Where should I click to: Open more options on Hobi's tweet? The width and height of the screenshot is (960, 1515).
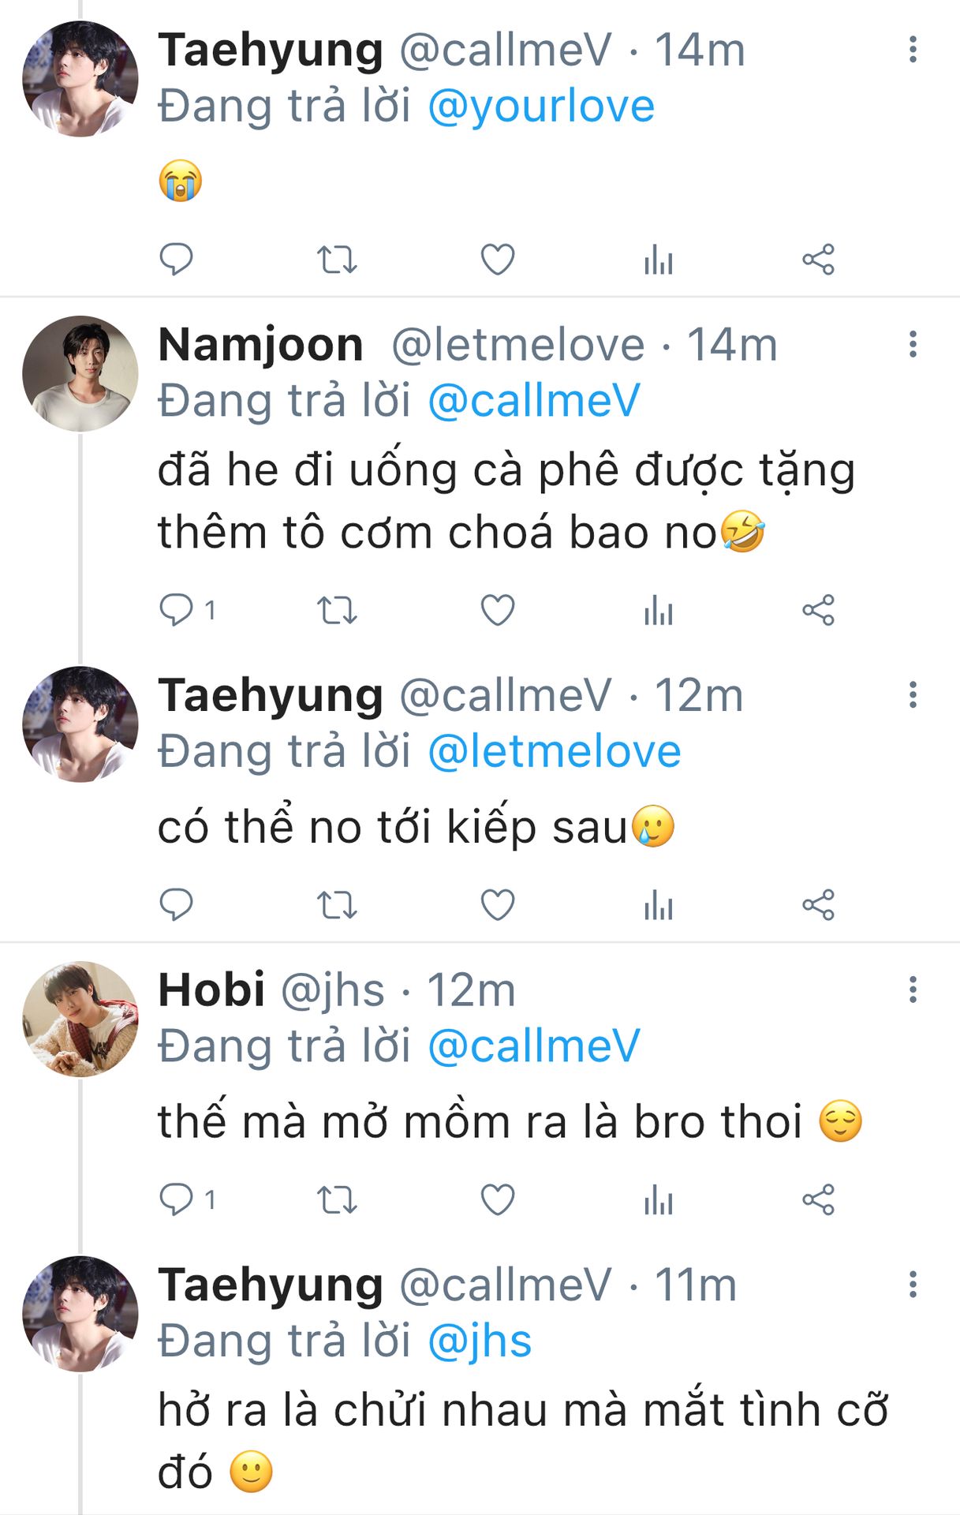(x=913, y=989)
